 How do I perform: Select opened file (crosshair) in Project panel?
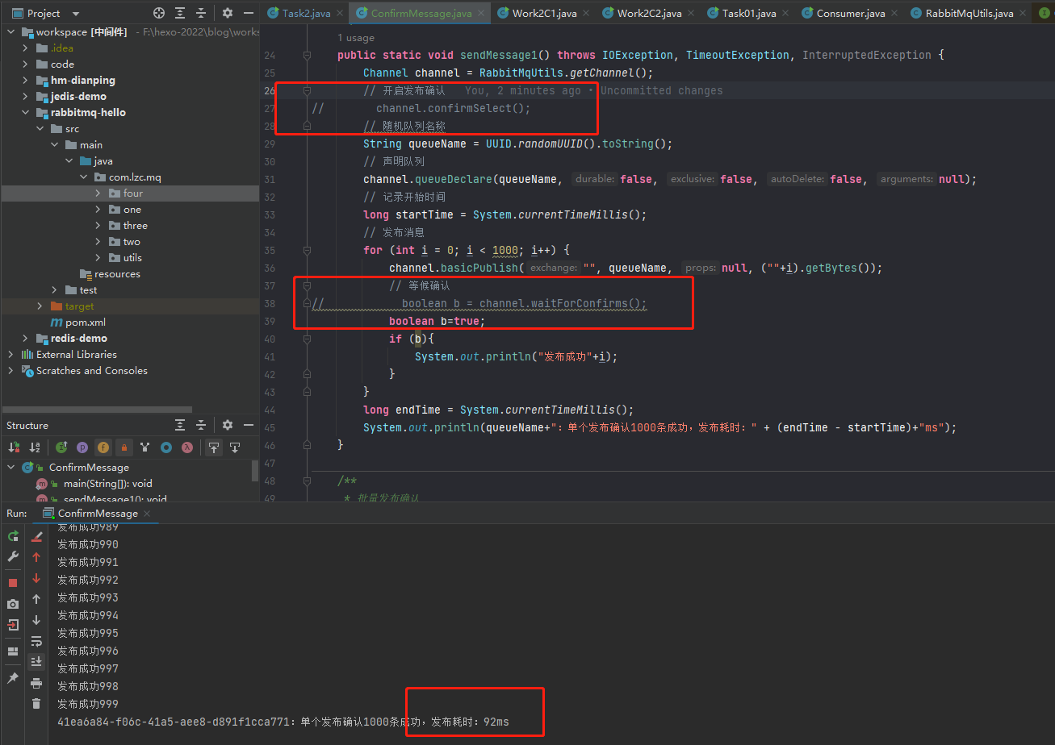(159, 13)
